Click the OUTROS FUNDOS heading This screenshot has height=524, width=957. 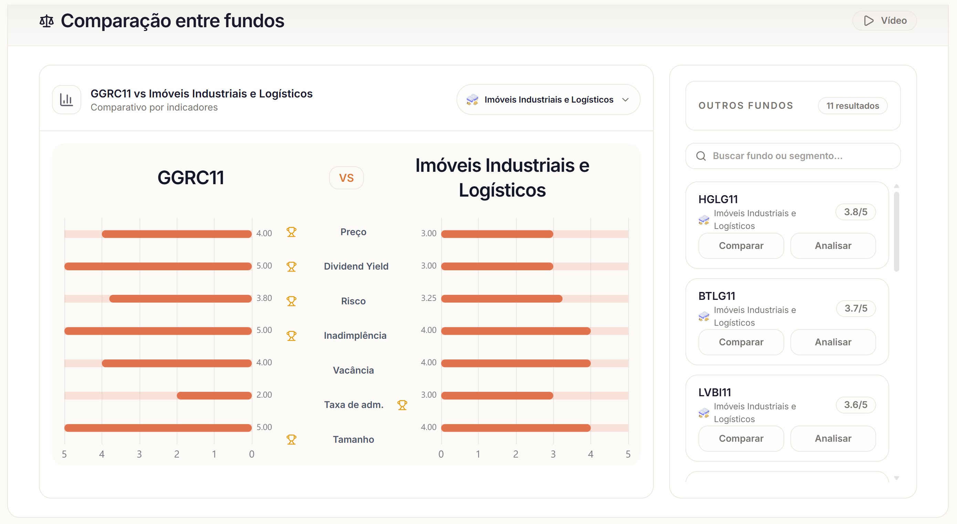click(746, 106)
